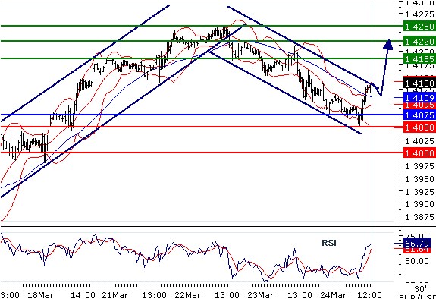Select the 22Mar date label
The width and height of the screenshot is (436, 299).
[x=188, y=294]
